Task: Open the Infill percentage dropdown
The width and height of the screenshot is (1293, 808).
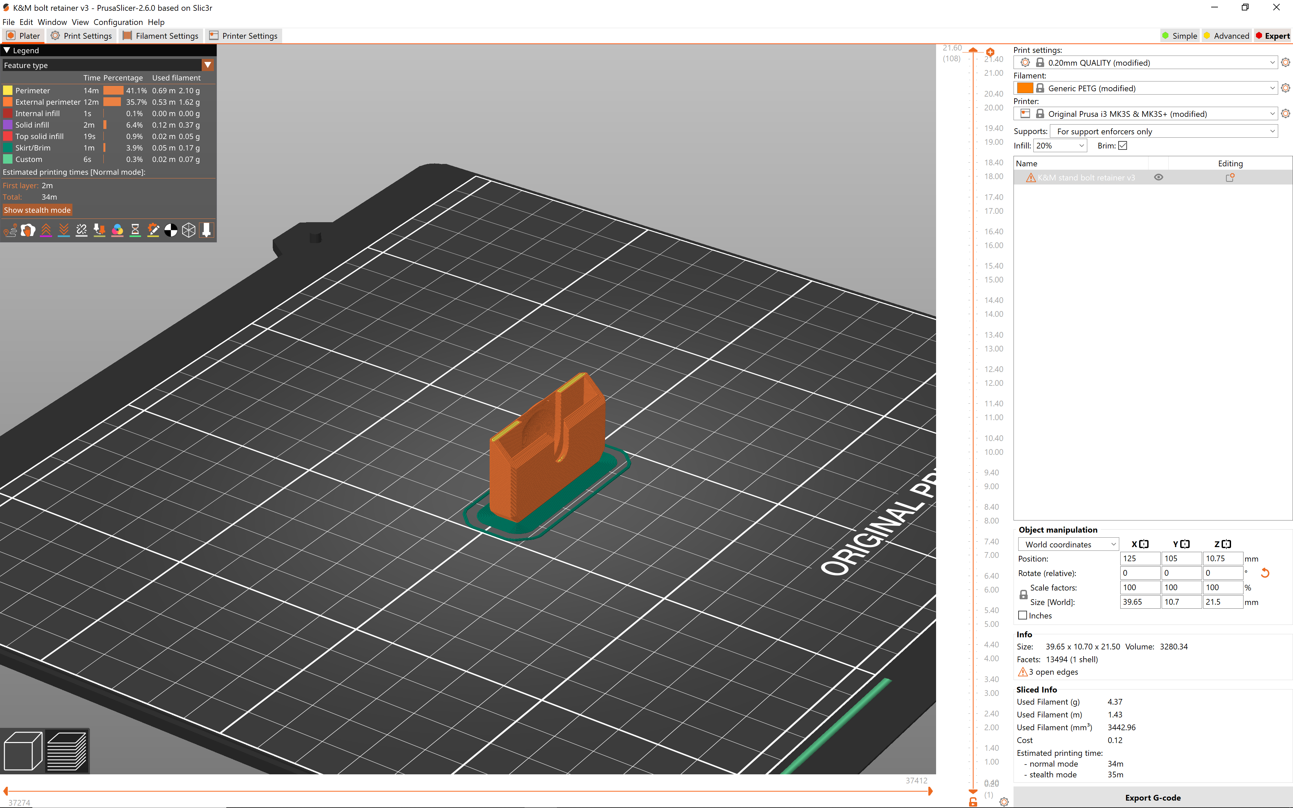Action: pyautogui.click(x=1060, y=145)
